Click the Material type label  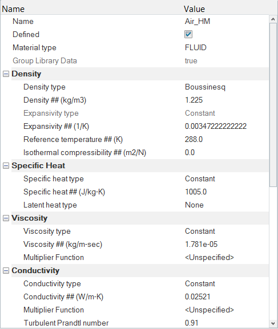click(x=34, y=48)
